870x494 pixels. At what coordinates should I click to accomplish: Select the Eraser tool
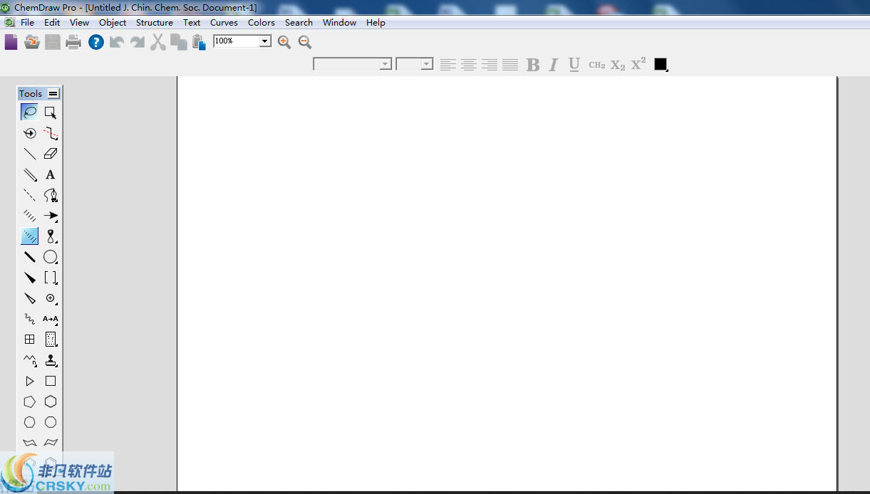coord(50,153)
